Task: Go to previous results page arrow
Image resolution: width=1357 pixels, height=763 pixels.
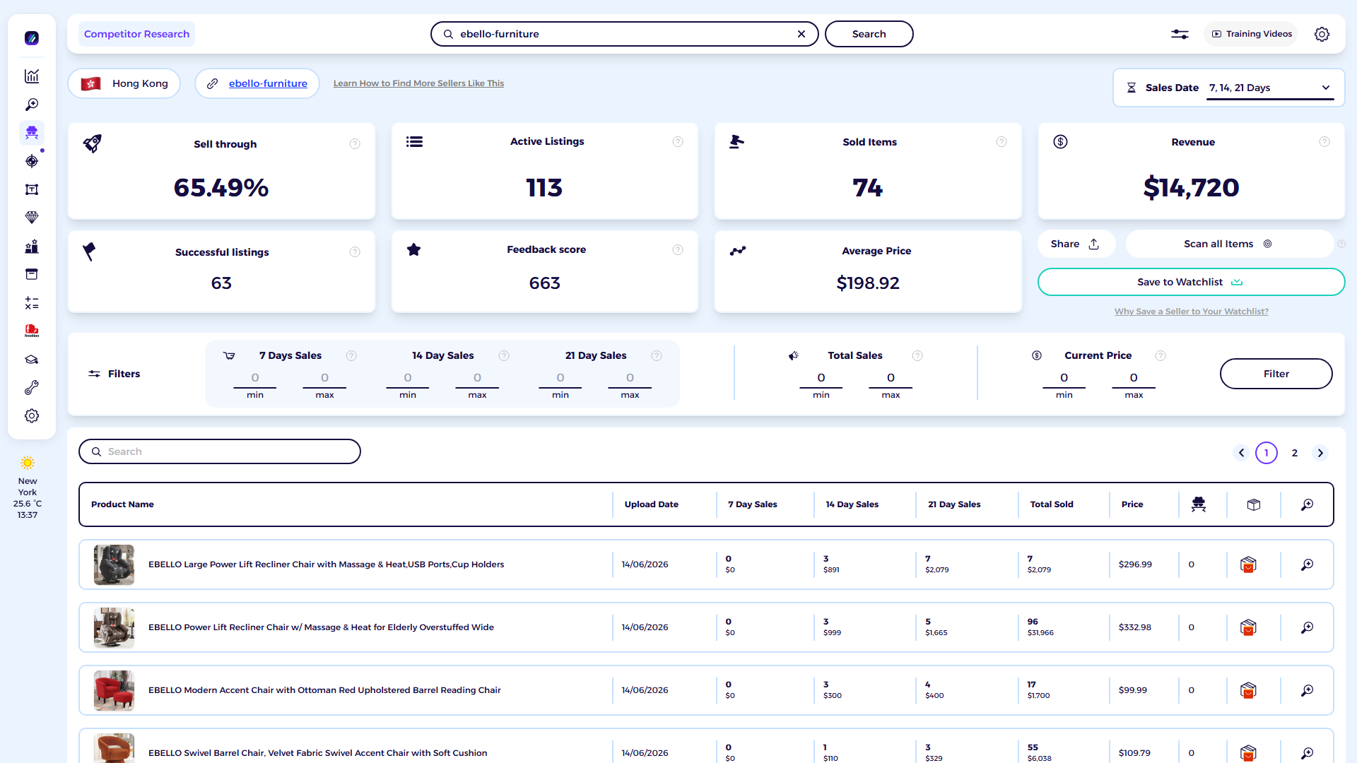Action: [1241, 453]
